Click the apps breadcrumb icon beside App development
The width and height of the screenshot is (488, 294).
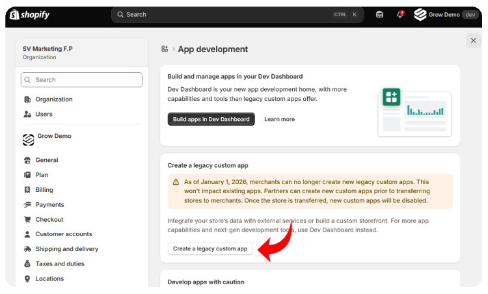165,49
